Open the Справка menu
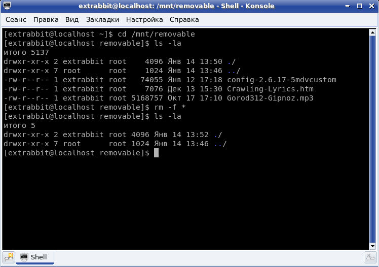Screen dimensions: 379x267 pyautogui.click(x=184, y=20)
